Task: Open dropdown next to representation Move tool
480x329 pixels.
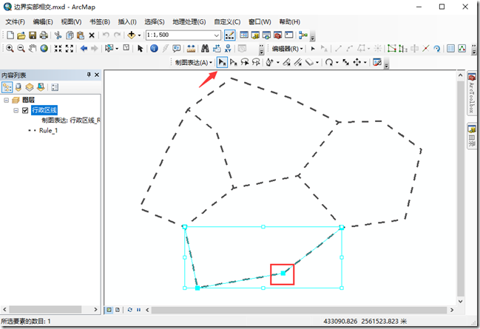Action: point(365,63)
